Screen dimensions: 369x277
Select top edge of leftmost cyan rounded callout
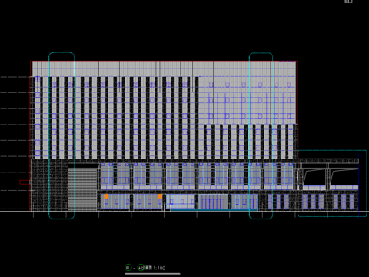coord(61,52)
